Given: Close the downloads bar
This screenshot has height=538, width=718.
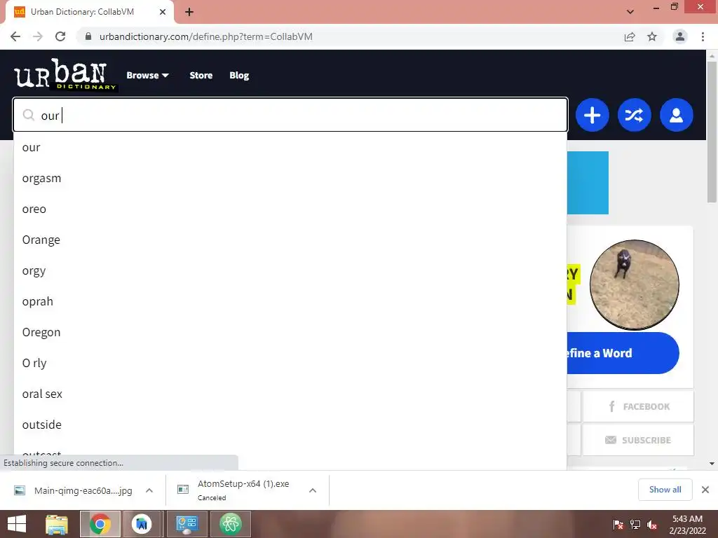Looking at the screenshot, I should click(x=705, y=490).
